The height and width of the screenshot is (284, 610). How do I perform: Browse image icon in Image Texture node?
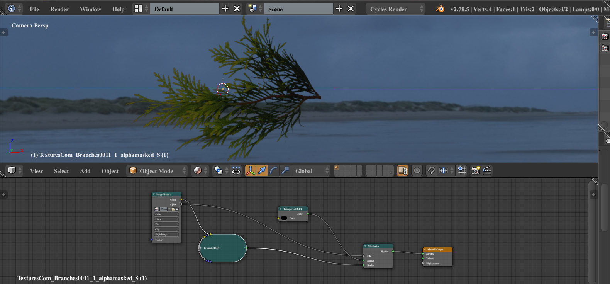coord(156,209)
